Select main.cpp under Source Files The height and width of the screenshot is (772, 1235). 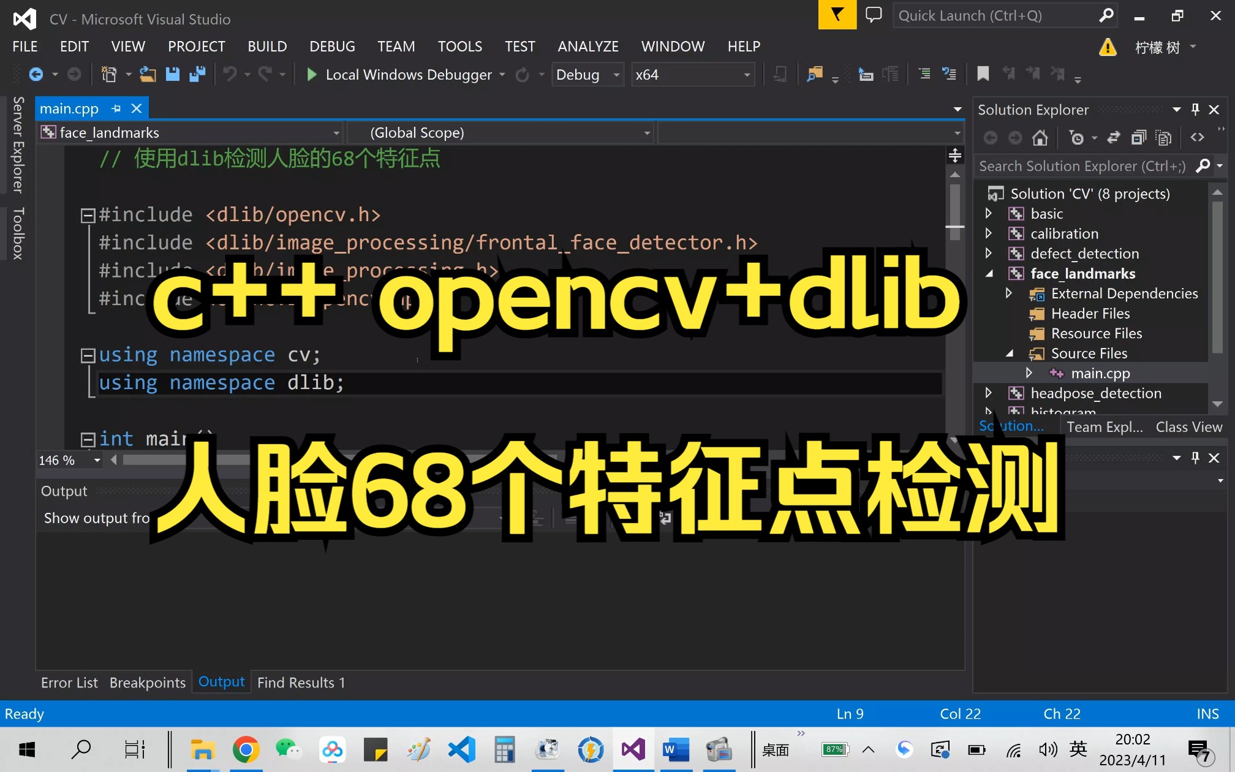[1101, 373]
